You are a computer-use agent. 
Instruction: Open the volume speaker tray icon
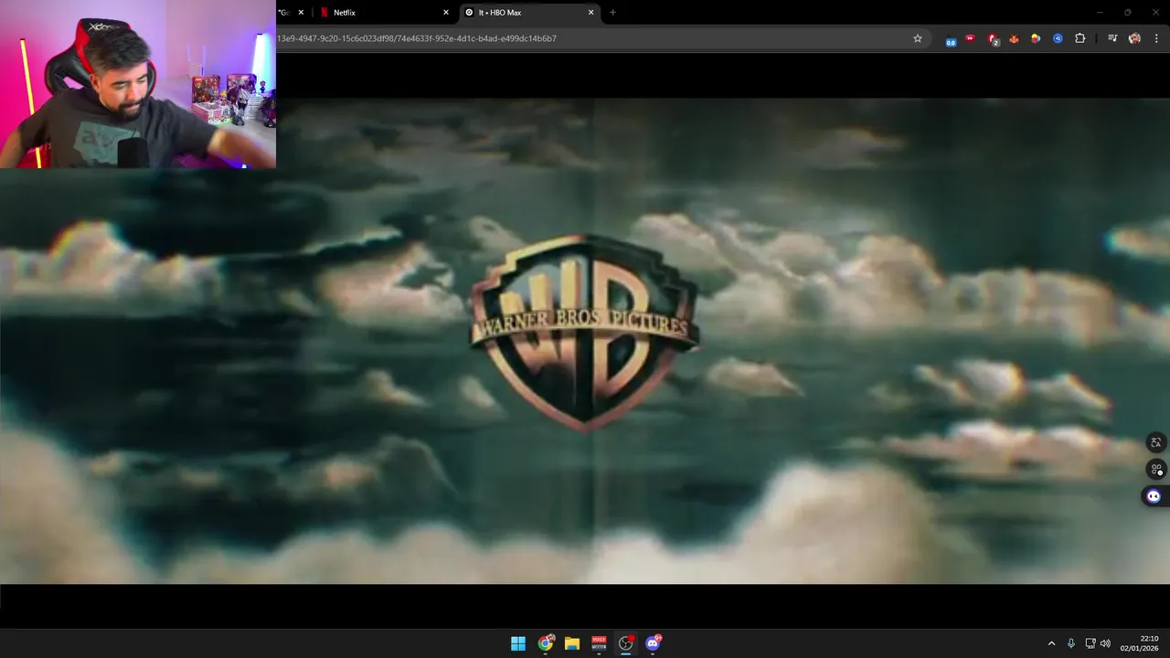pyautogui.click(x=1105, y=643)
